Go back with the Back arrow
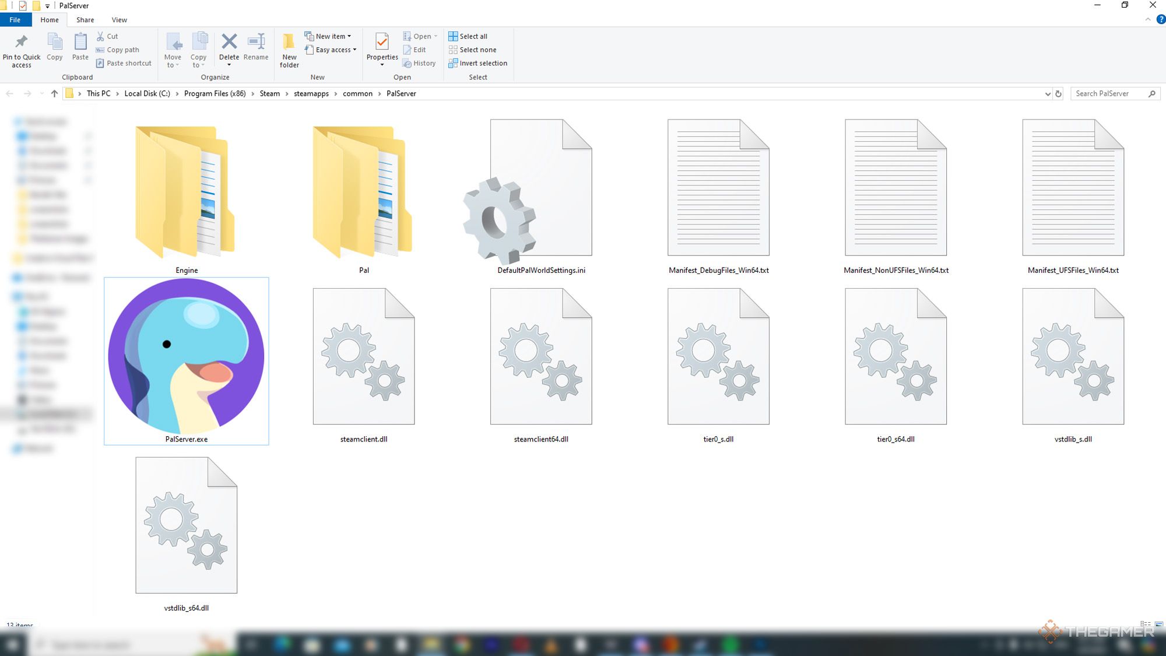Image resolution: width=1166 pixels, height=656 pixels. click(x=10, y=93)
